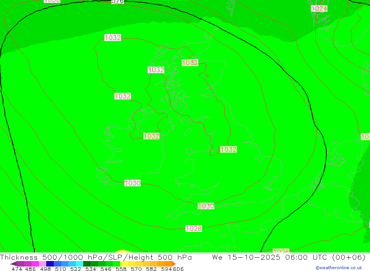The width and height of the screenshot is (370, 271).
Task: Click the legend value 546
Action: click(106, 269)
